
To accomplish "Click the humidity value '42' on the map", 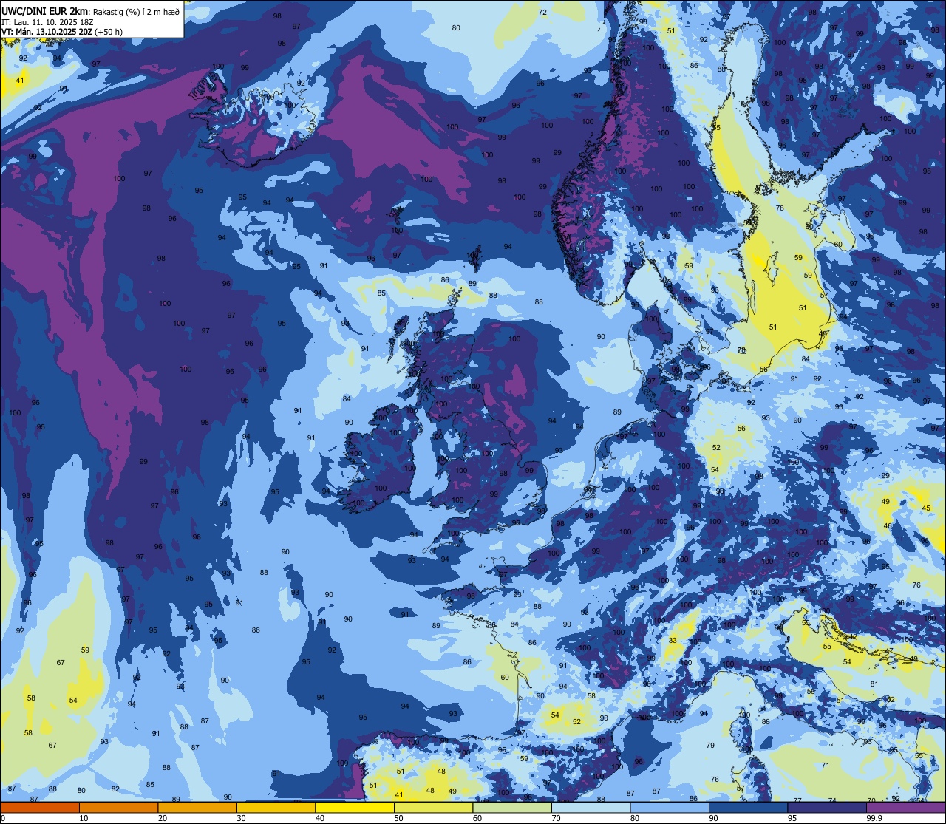I will [x=853, y=636].
